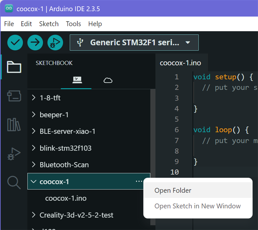Click the Upload arrow button
Viewport: 258px width, 230px height.
tap(35, 42)
